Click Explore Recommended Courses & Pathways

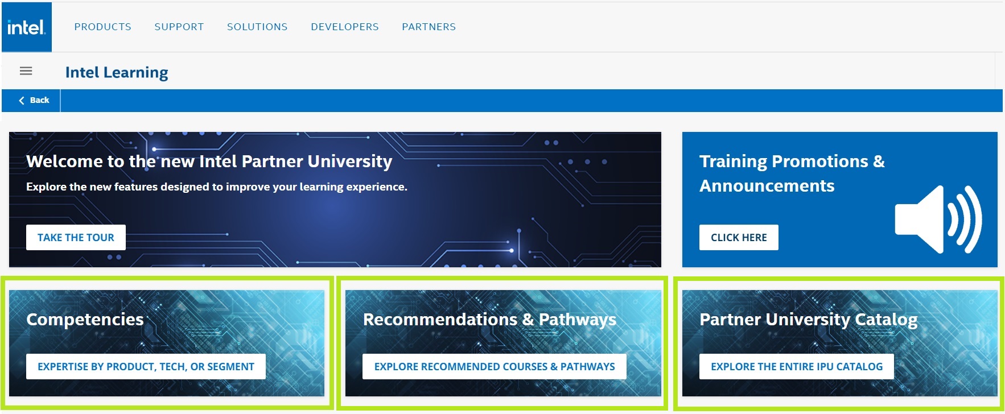[495, 367]
